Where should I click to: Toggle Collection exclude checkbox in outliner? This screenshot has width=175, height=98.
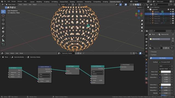coord(168,10)
